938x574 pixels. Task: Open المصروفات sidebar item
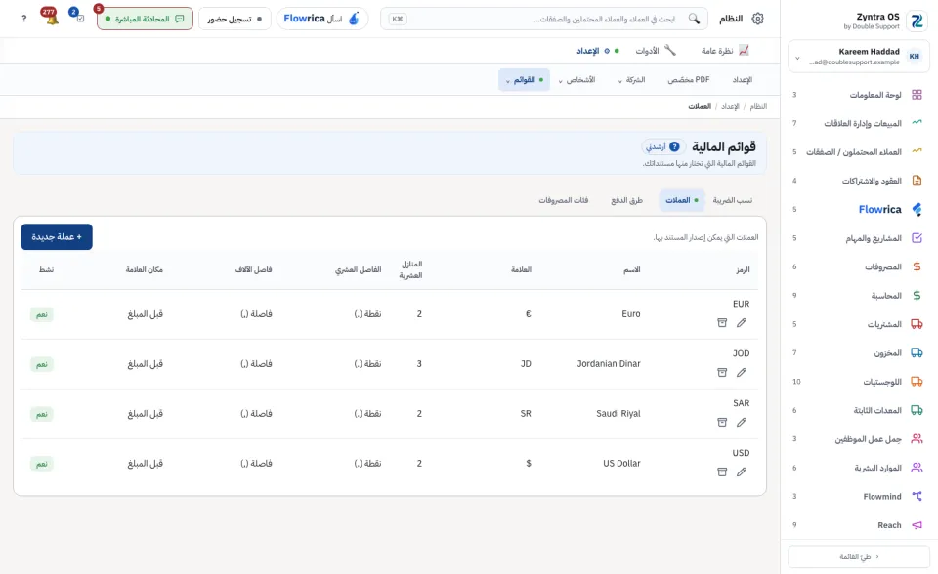857,266
